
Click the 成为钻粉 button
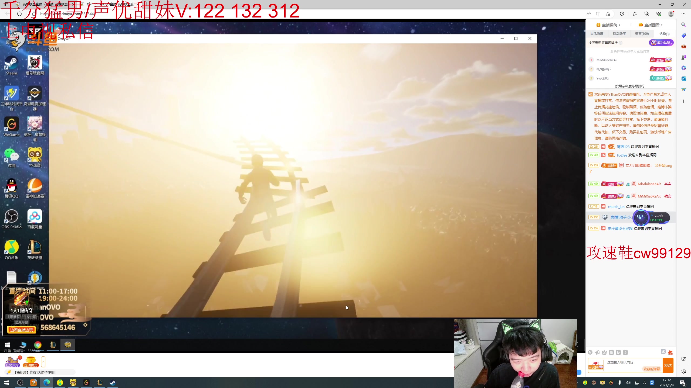point(661,43)
